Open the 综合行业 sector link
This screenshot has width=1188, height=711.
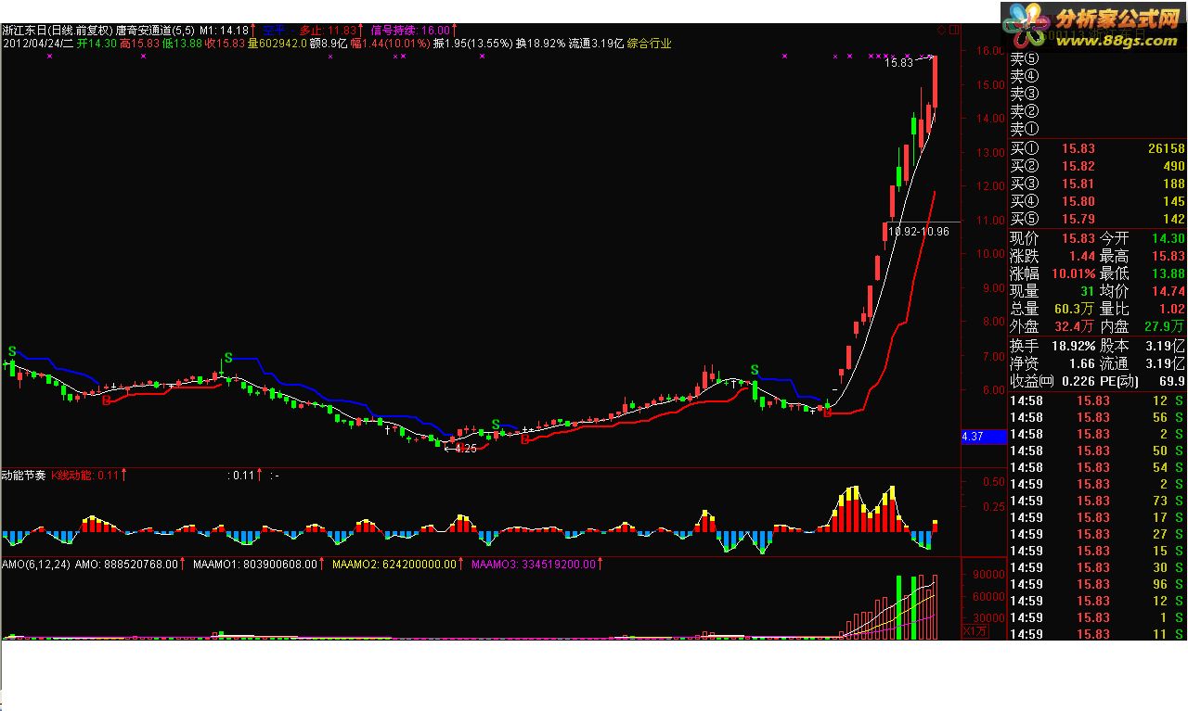click(x=649, y=44)
